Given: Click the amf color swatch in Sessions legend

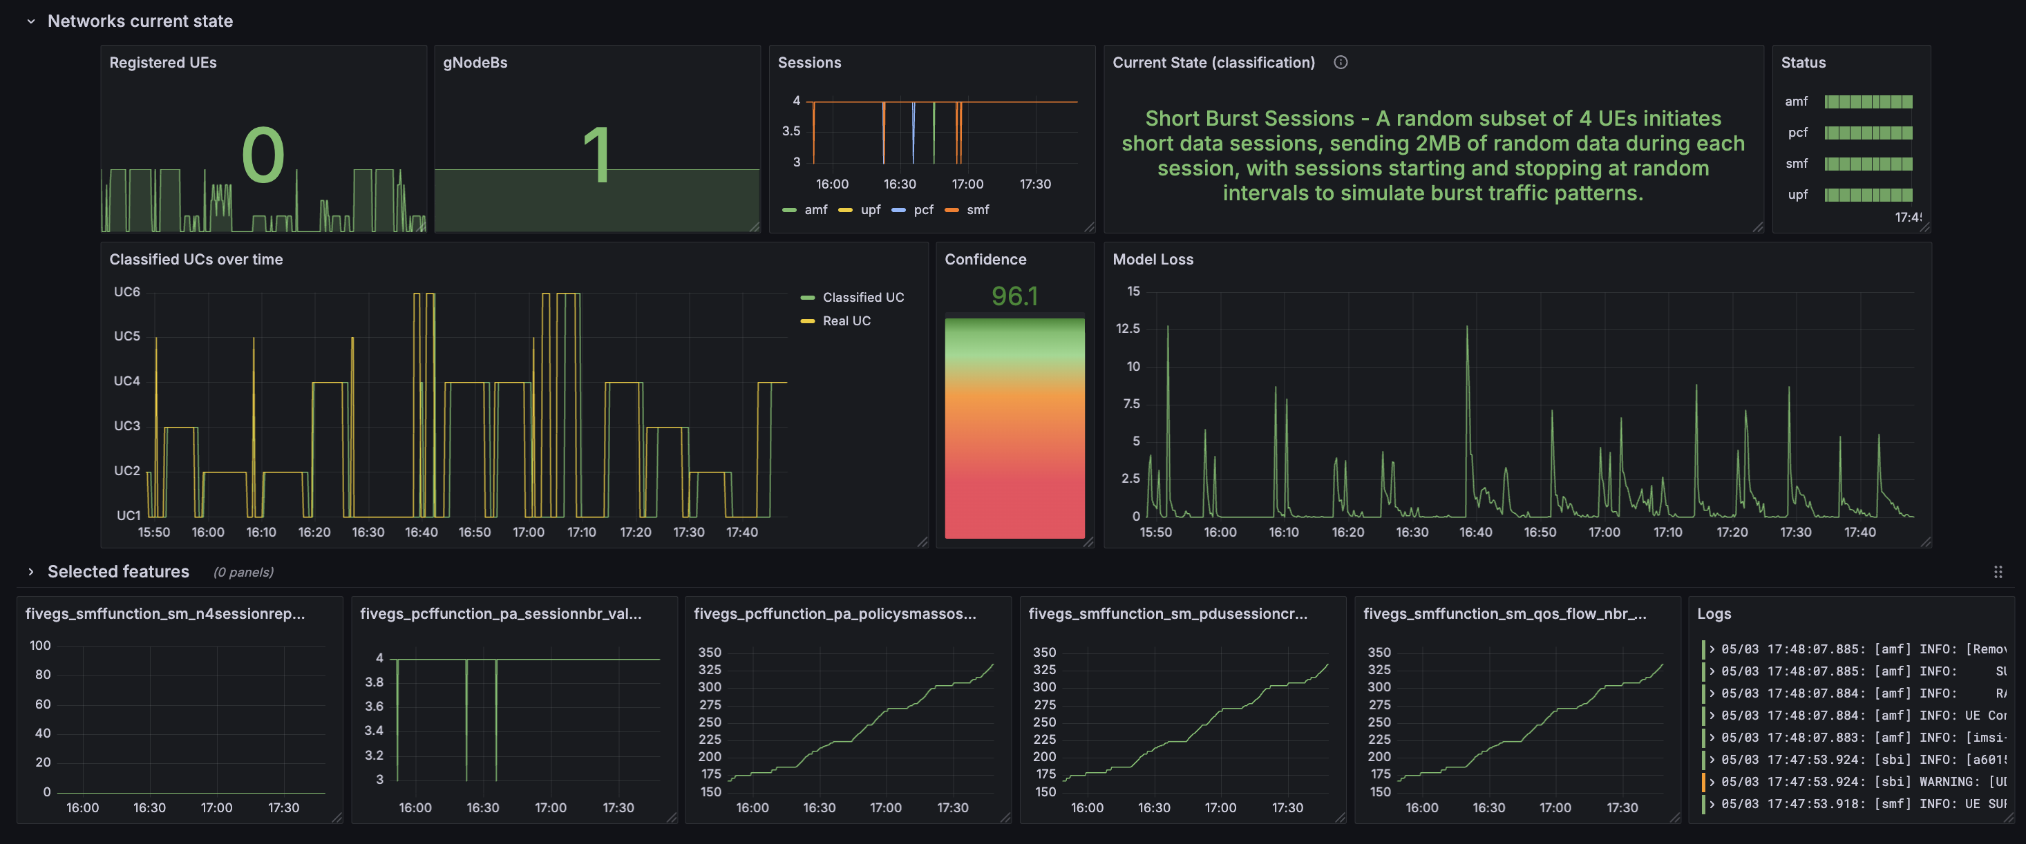Looking at the screenshot, I should (x=790, y=210).
